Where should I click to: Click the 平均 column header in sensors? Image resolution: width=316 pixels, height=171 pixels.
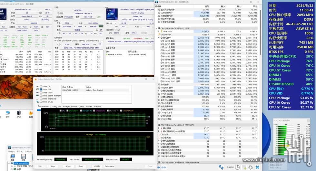tap(255, 6)
